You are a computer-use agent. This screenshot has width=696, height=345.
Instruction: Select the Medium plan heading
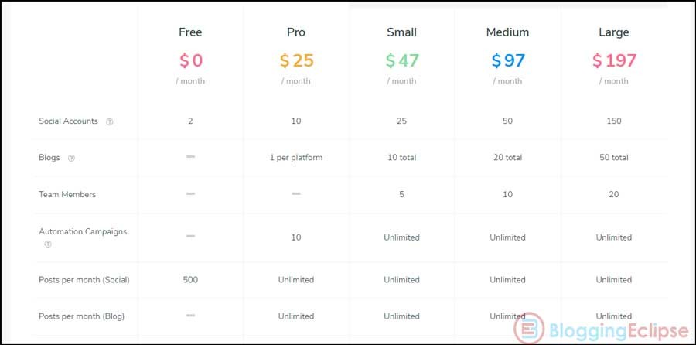[x=507, y=32]
